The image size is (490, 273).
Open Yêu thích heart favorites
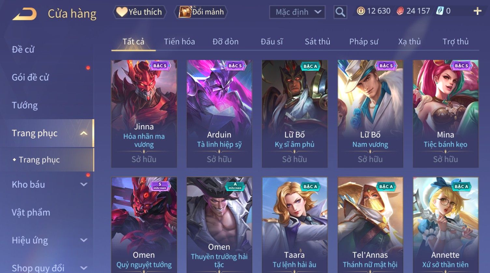pyautogui.click(x=139, y=12)
